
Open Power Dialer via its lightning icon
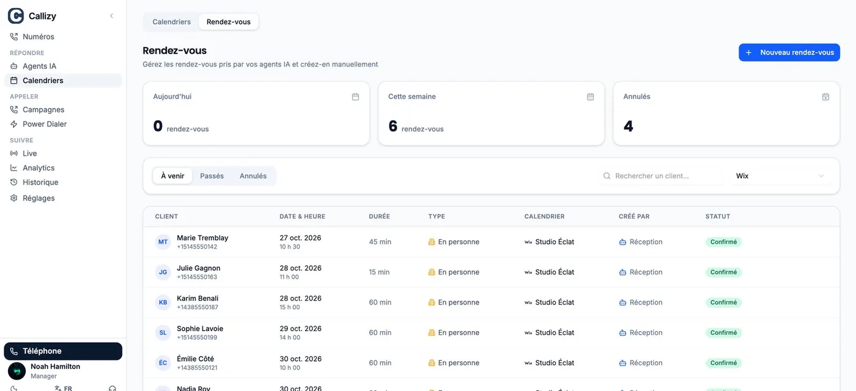(14, 124)
